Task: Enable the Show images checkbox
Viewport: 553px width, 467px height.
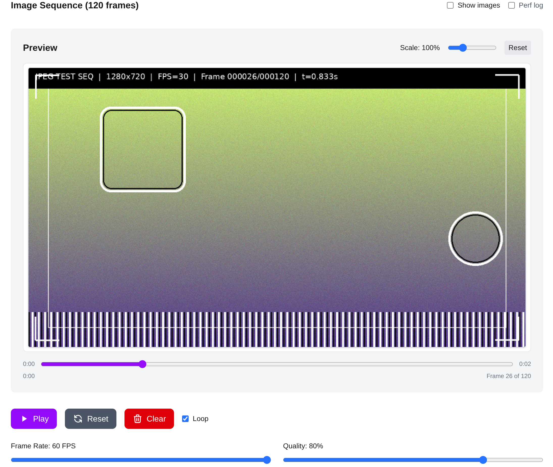Action: click(x=450, y=5)
